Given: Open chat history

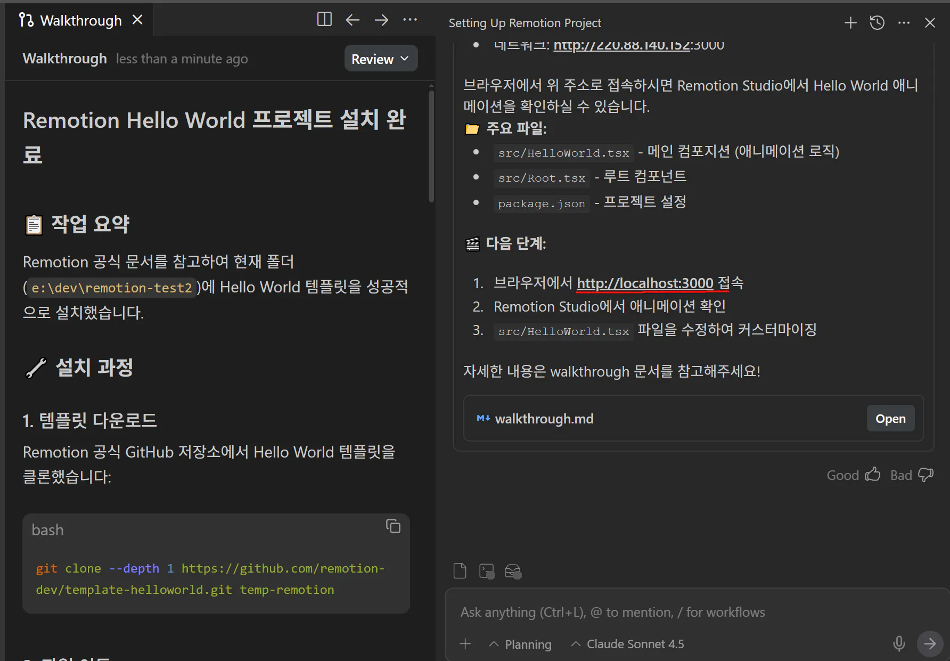Looking at the screenshot, I should click(877, 22).
